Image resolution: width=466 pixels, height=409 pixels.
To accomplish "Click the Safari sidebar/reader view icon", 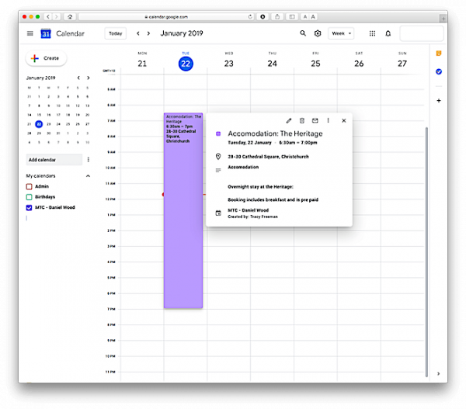I will [x=292, y=16].
